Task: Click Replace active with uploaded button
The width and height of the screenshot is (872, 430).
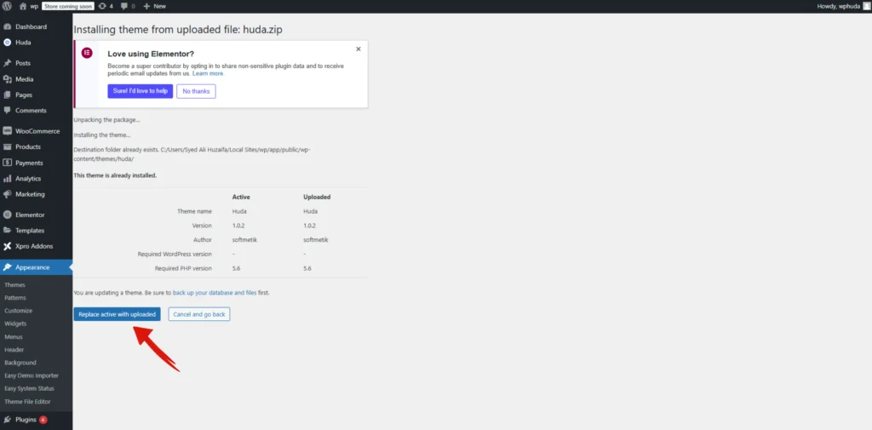Action: click(117, 314)
